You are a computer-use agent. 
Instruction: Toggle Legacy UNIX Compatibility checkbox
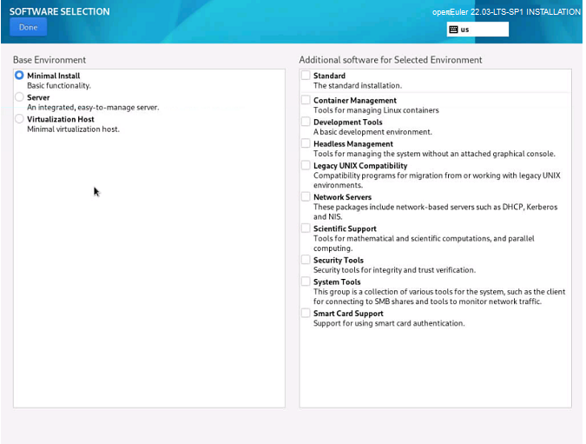coord(306,165)
